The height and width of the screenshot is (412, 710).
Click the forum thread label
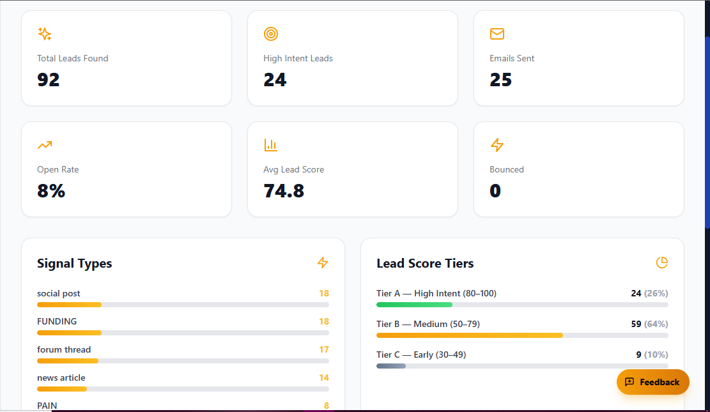(x=64, y=349)
